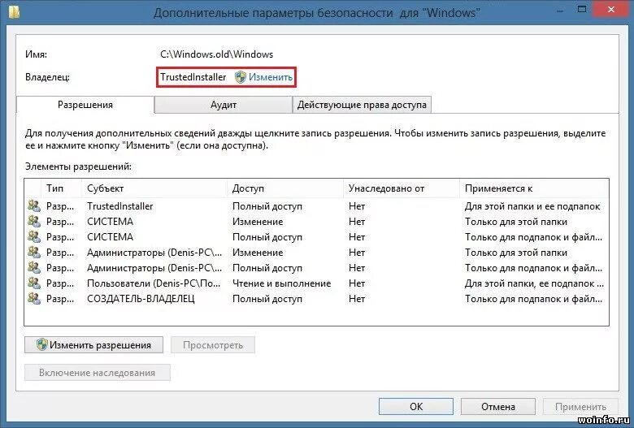Click user icon of СОЗДАТЕЛЬ-ВЛАДЕЛЕЦ row
The width and height of the screenshot is (634, 428).
[34, 299]
